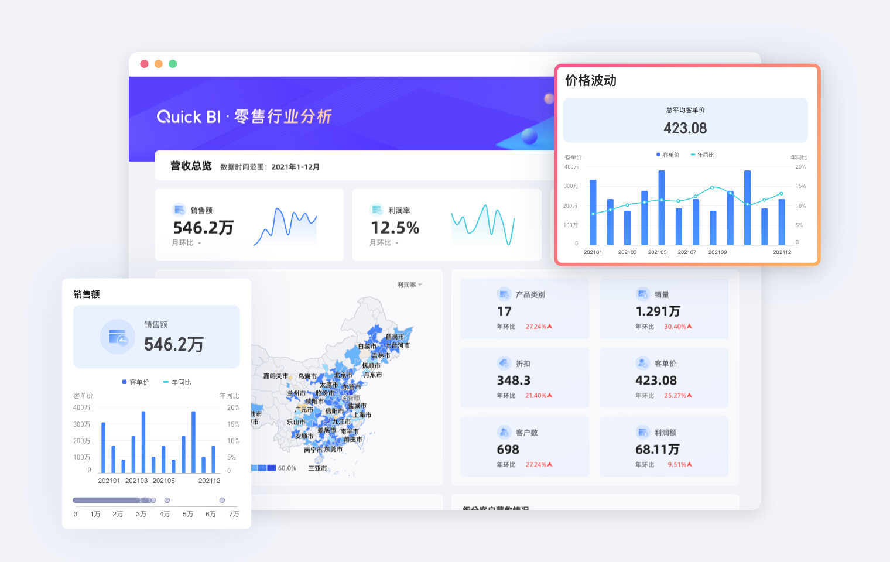Click the 销售额 wallet icon on the sales card
The height and width of the screenshot is (562, 890).
[x=179, y=210]
